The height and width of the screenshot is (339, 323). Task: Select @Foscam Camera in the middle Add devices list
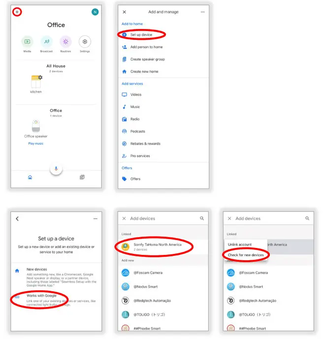click(163, 273)
